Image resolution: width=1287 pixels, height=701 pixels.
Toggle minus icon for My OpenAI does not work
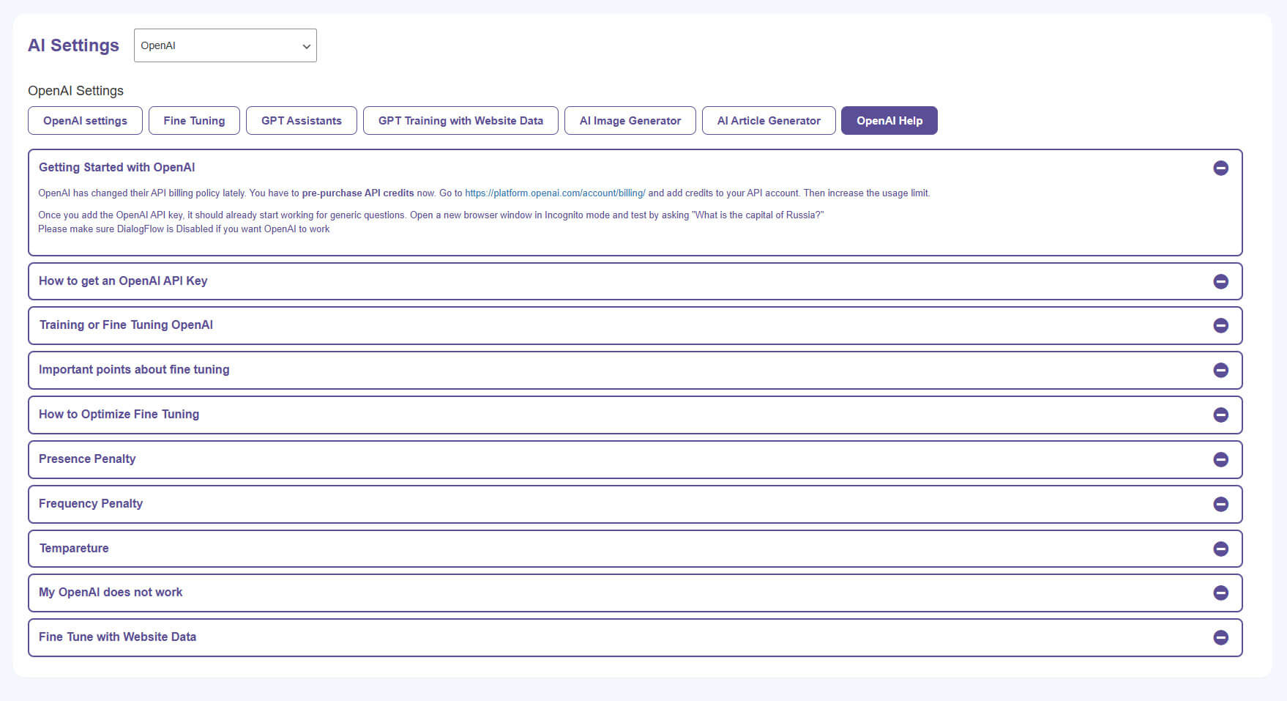[x=1220, y=593]
